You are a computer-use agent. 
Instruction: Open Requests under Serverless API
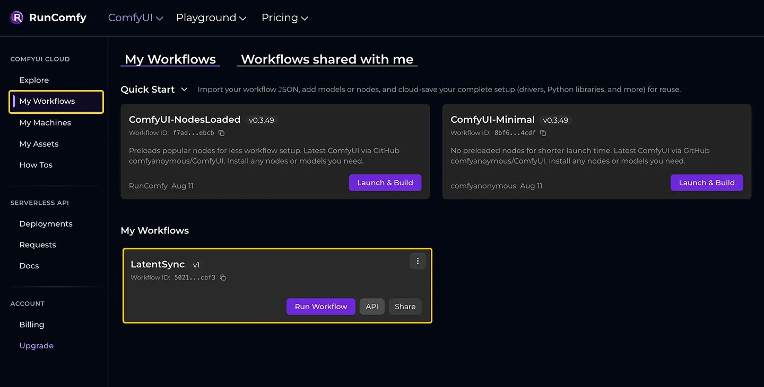coord(37,245)
